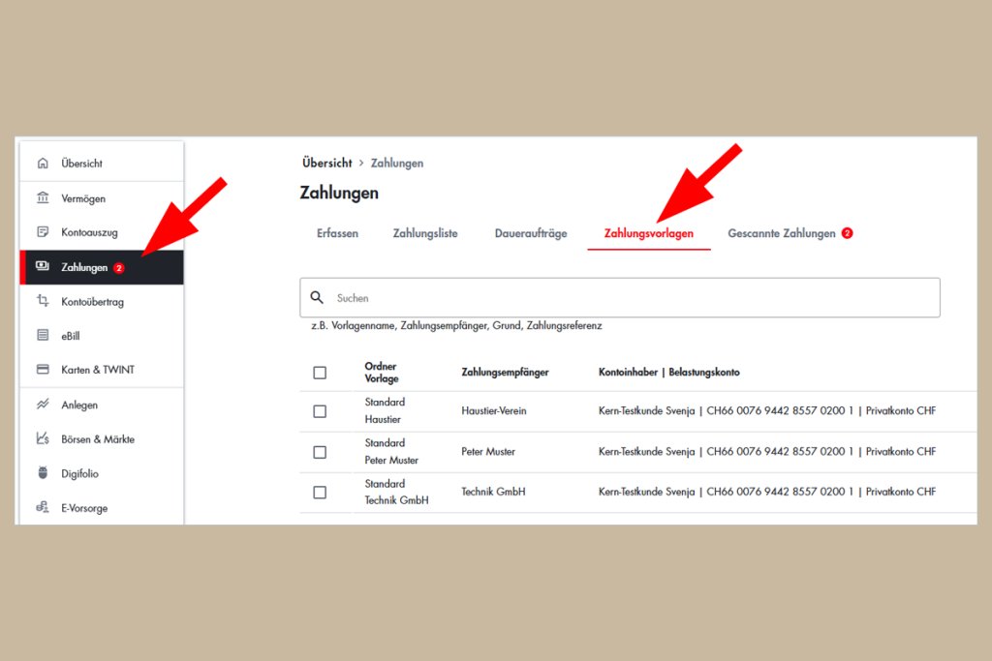The width and height of the screenshot is (992, 661).
Task: Open Karten & TWINT card icon
Action: (43, 370)
